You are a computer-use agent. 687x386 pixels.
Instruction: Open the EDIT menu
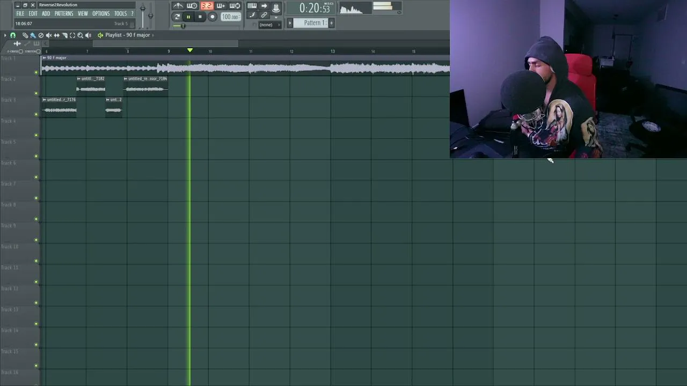click(33, 14)
